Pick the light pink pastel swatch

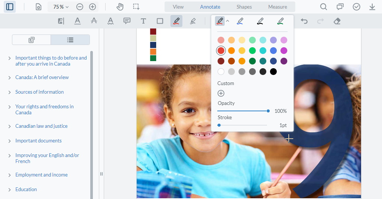pos(221,40)
